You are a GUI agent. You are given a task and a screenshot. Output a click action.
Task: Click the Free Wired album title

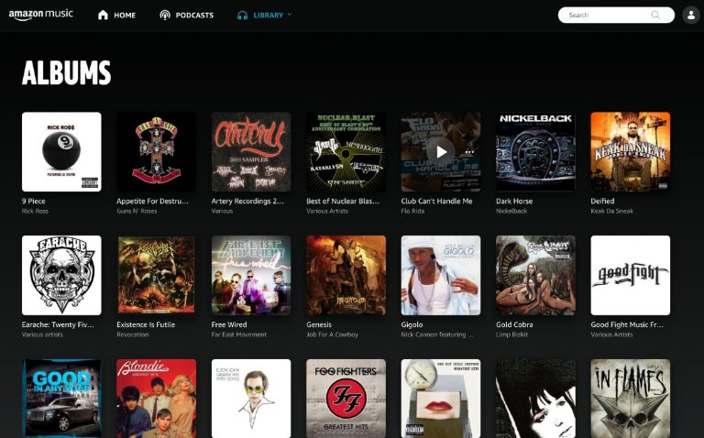tap(229, 324)
